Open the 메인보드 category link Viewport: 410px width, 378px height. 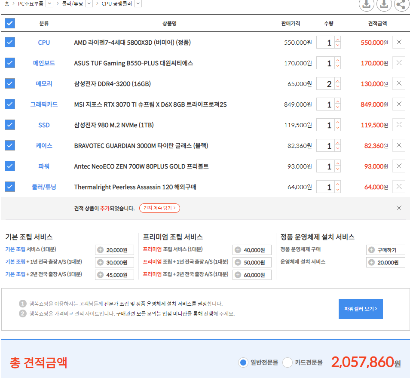tap(44, 63)
